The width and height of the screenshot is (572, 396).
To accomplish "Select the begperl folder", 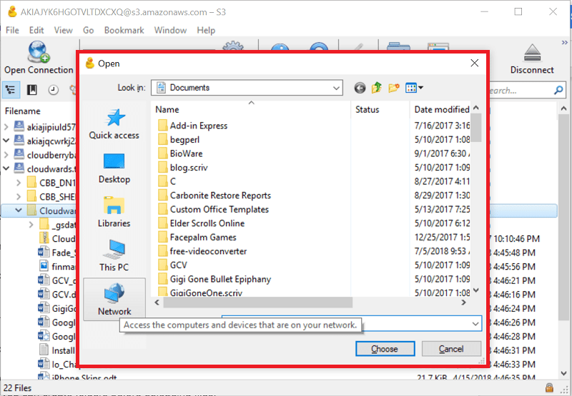I will click(179, 140).
